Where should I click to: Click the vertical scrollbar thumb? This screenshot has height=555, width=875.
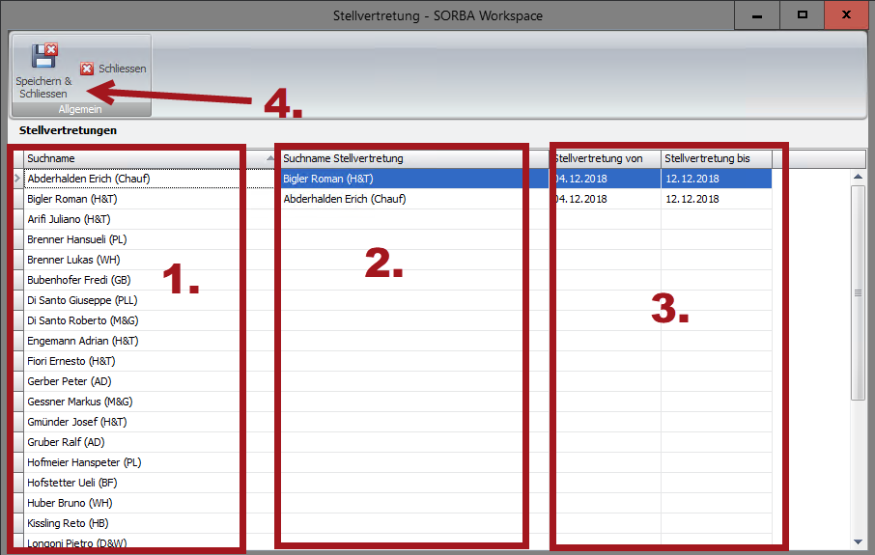pyautogui.click(x=858, y=292)
